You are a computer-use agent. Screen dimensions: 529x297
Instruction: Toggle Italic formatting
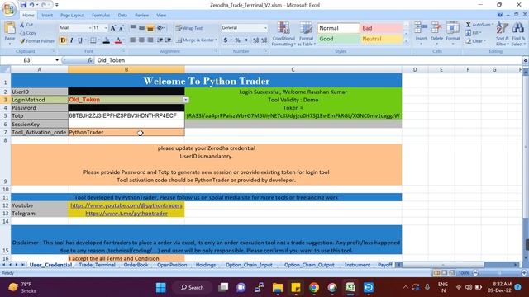72,40
